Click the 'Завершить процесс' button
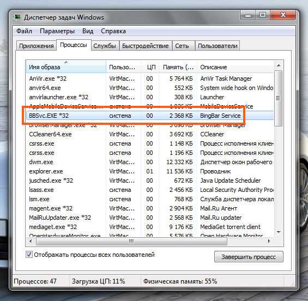308x301 pixels. pos(249,257)
